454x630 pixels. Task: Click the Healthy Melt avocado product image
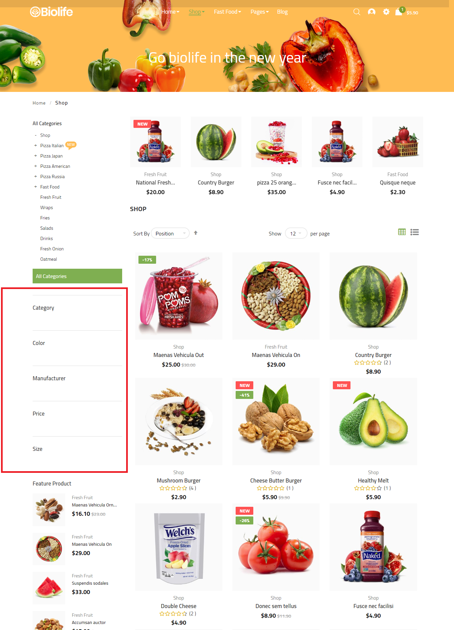point(373,421)
